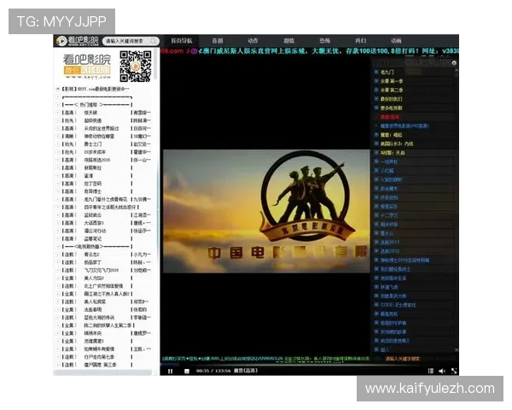This screenshot has width=512, height=410.
Task: Collapse the 更多电视剧 group
Action: tap(376, 108)
